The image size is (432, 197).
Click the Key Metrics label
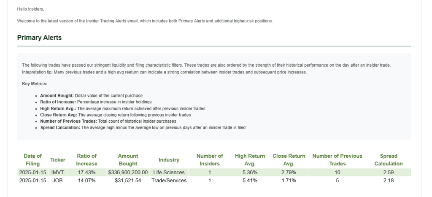pos(35,84)
